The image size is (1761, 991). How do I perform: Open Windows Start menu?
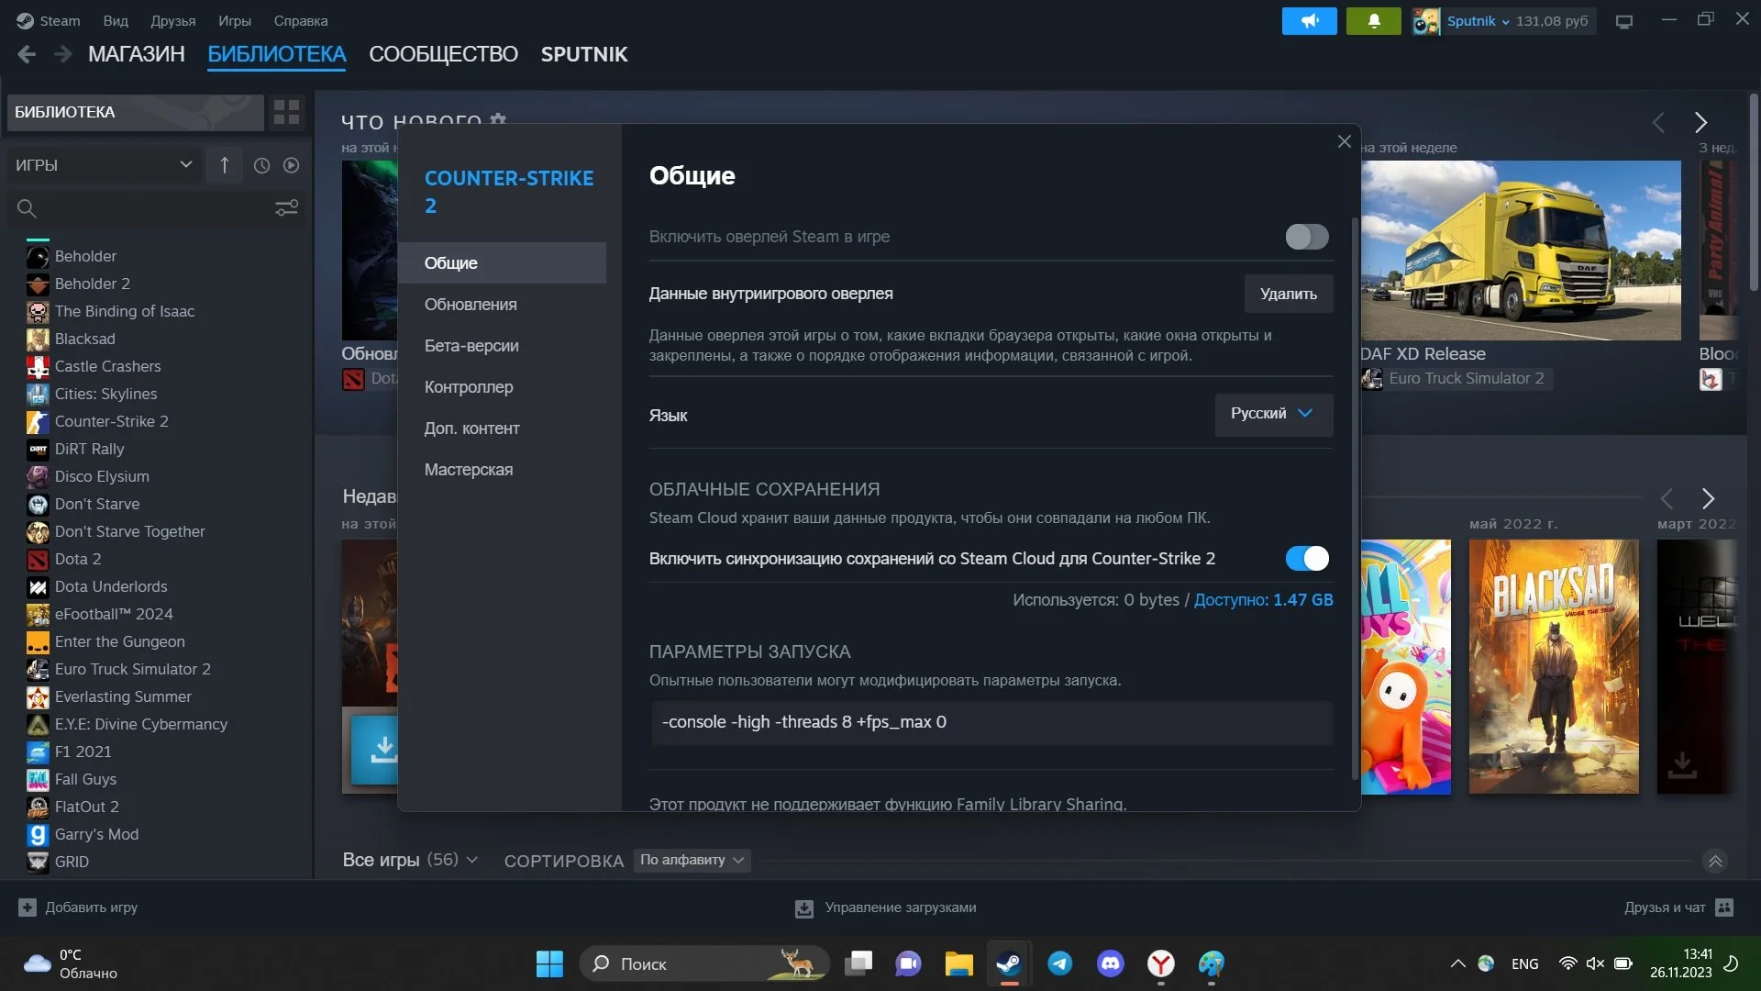tap(549, 963)
